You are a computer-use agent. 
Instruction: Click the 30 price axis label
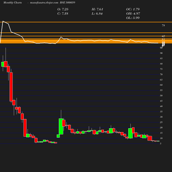coord(161,117)
